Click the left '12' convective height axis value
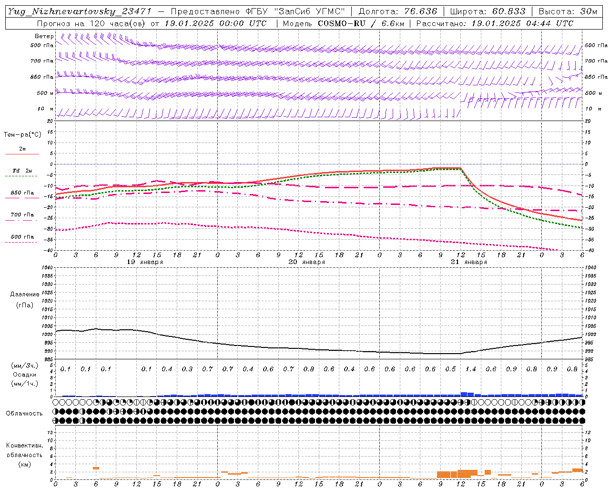This screenshot has width=610, height=488. (x=51, y=433)
